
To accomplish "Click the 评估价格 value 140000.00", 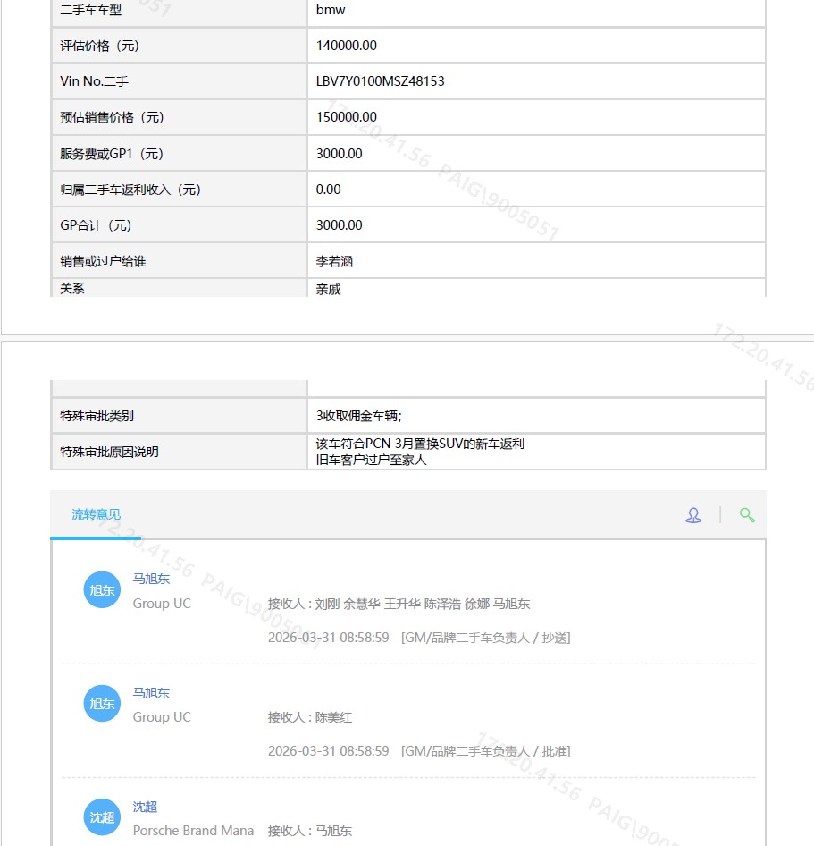I will click(347, 46).
